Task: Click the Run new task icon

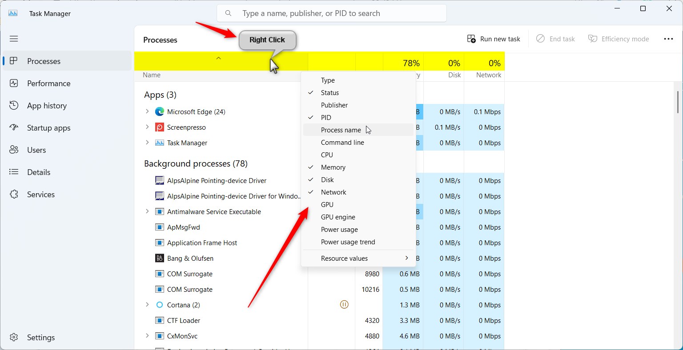Action: pyautogui.click(x=471, y=39)
